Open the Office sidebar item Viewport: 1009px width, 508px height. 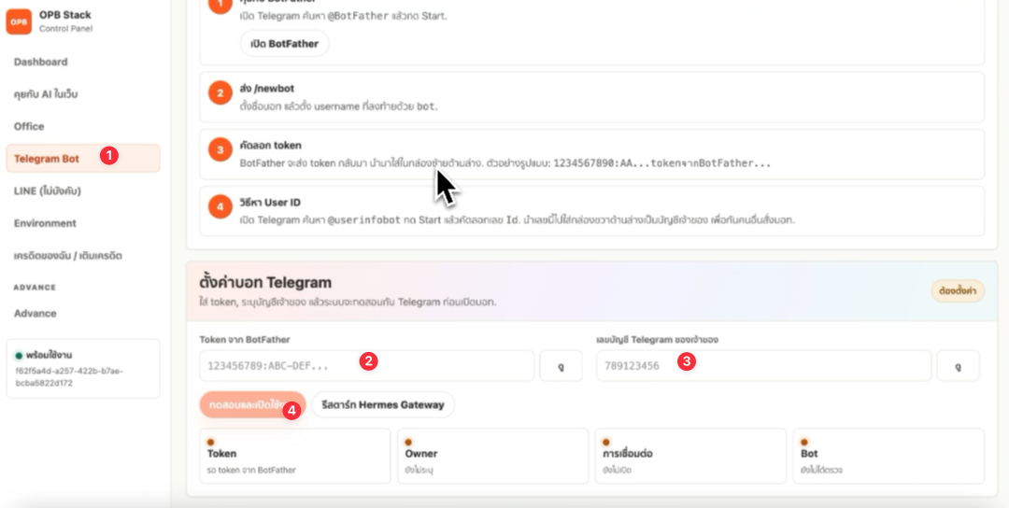[29, 126]
